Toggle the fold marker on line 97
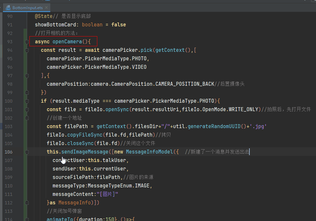 27,76
